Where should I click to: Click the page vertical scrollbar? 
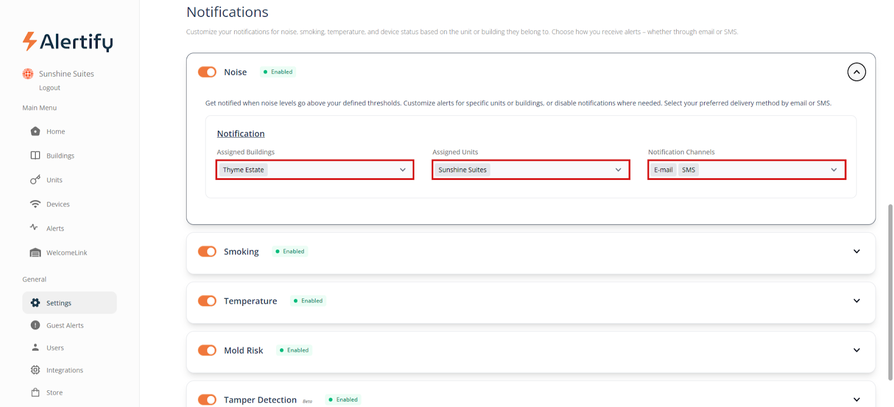(890, 291)
